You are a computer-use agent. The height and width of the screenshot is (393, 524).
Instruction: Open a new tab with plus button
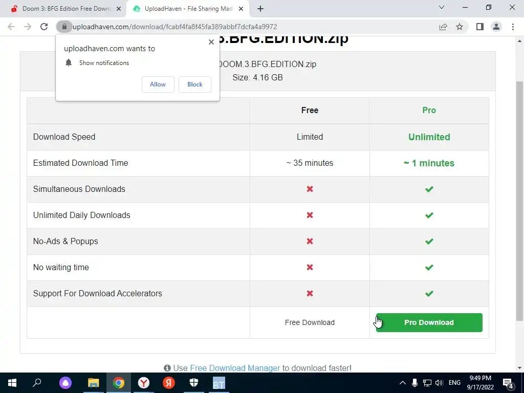point(260,9)
